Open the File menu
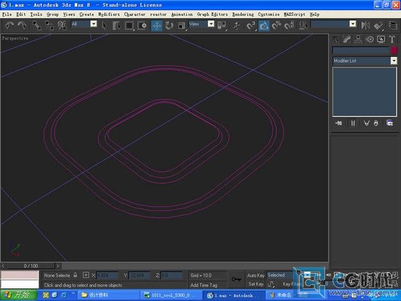The width and height of the screenshot is (401, 301). pyautogui.click(x=7, y=14)
